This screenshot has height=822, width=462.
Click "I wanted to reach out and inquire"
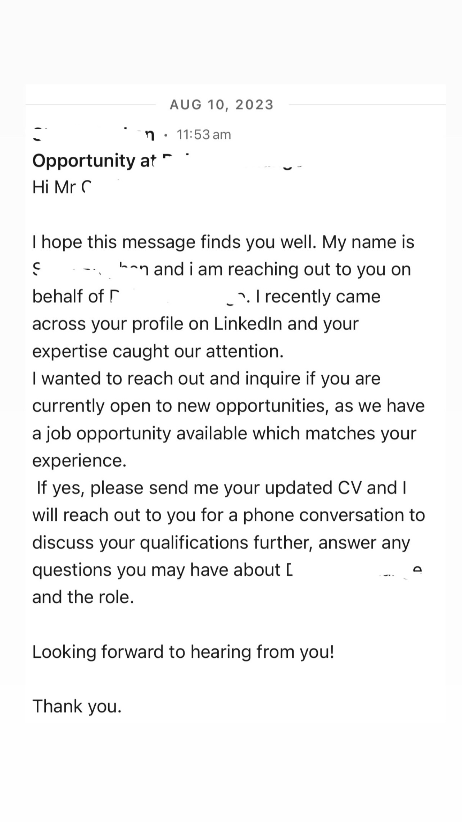166,379
